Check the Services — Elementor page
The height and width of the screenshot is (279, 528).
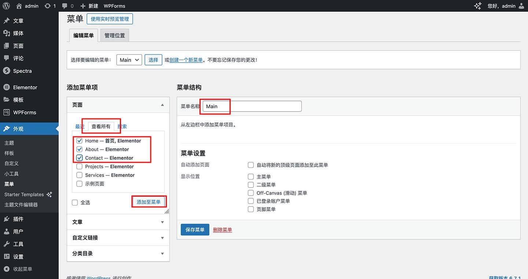coord(79,175)
